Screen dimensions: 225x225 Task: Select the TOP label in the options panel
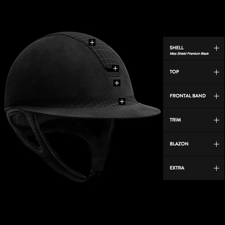pos(174,72)
